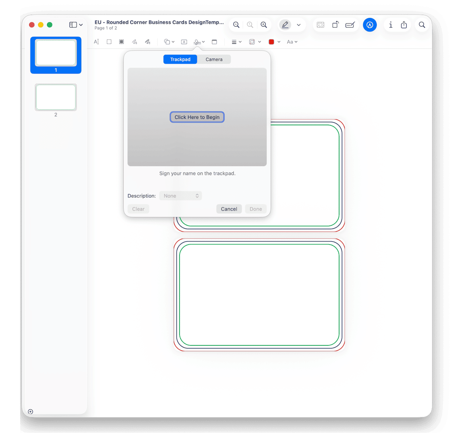Viewport: 454px width, 446px height.
Task: Open the share options
Action: (x=404, y=25)
